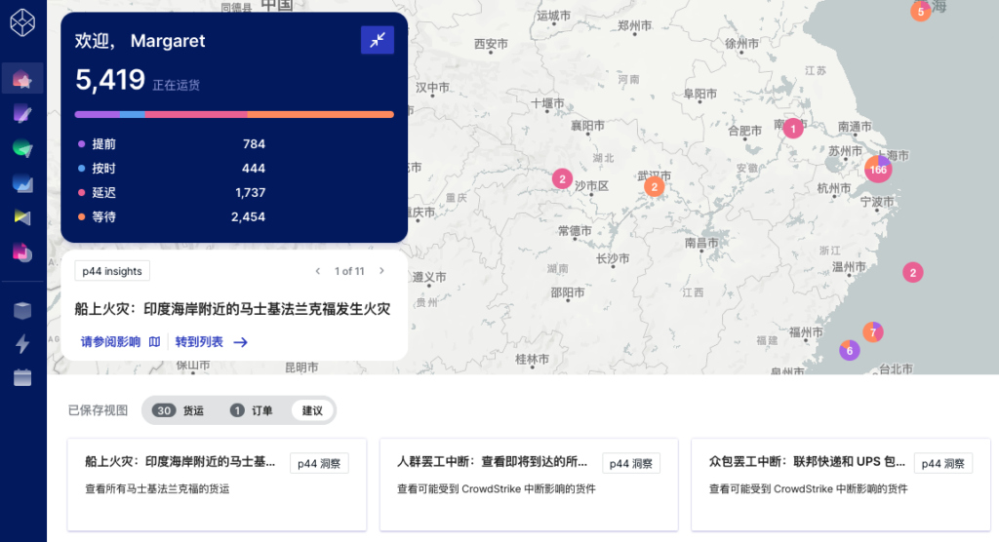
Task: Open the 人群罢工中断 suggestion card
Action: [x=528, y=484]
